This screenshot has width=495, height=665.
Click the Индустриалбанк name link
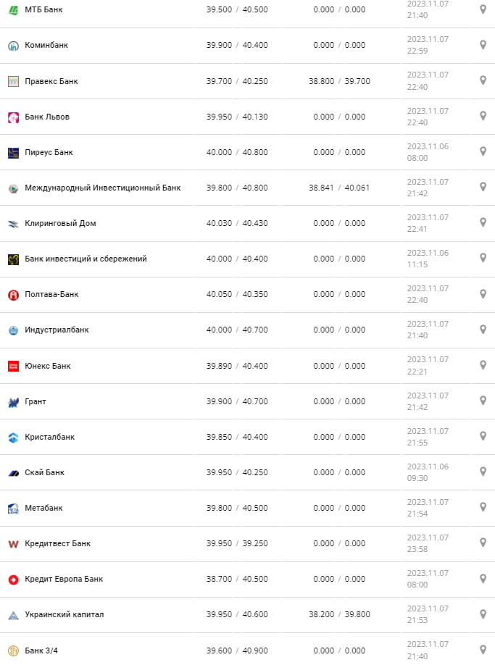[x=57, y=330]
